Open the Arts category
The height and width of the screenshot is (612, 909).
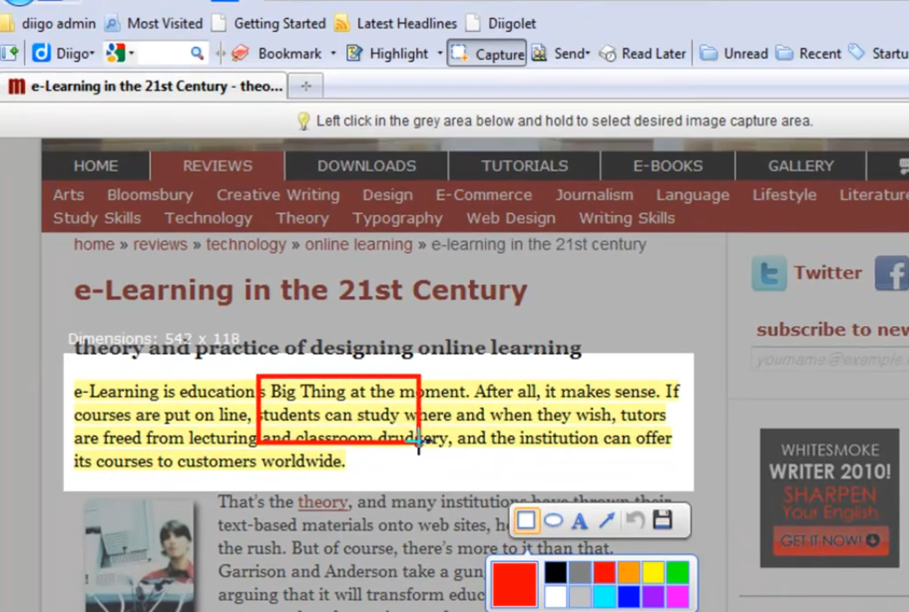[x=69, y=195]
